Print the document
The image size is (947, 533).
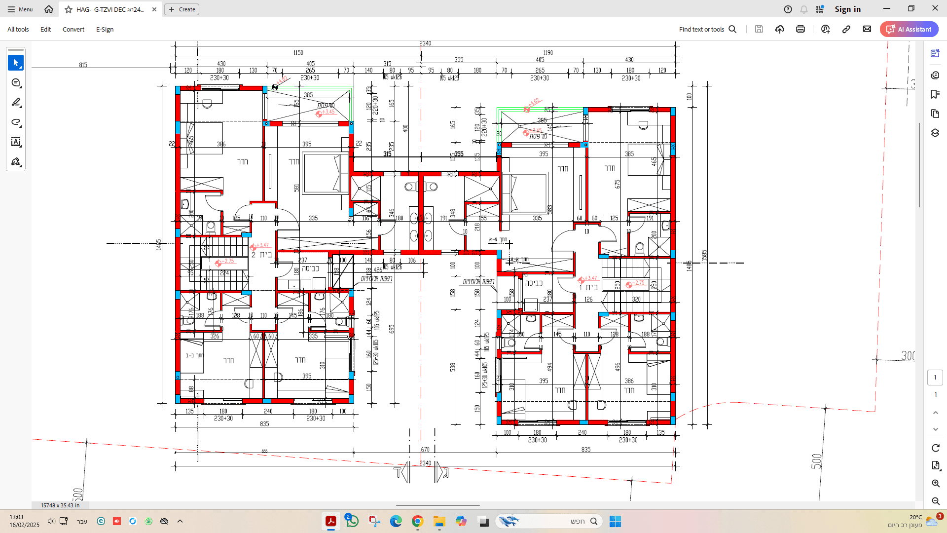pyautogui.click(x=801, y=29)
